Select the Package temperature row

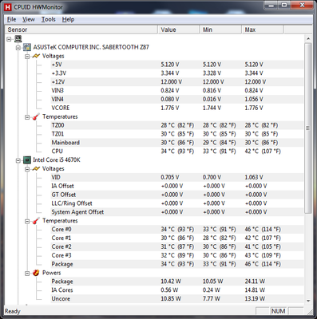177,264
